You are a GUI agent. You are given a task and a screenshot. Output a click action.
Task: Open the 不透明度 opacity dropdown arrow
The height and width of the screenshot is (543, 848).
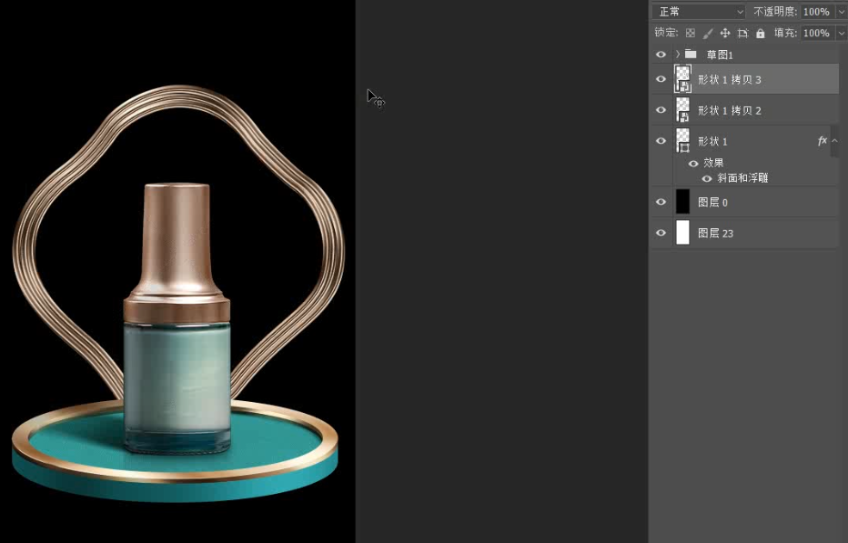click(841, 12)
